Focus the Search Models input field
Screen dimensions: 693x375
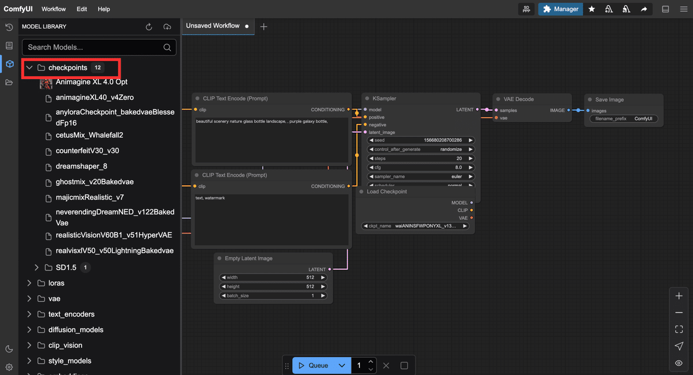coord(99,47)
